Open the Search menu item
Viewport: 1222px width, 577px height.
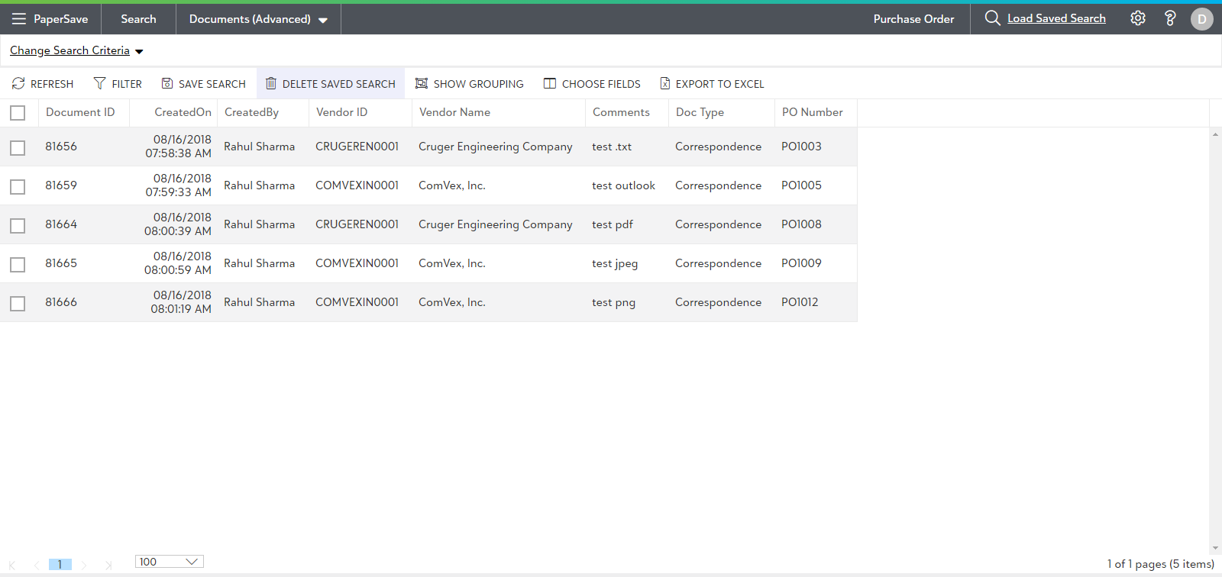[x=138, y=19]
